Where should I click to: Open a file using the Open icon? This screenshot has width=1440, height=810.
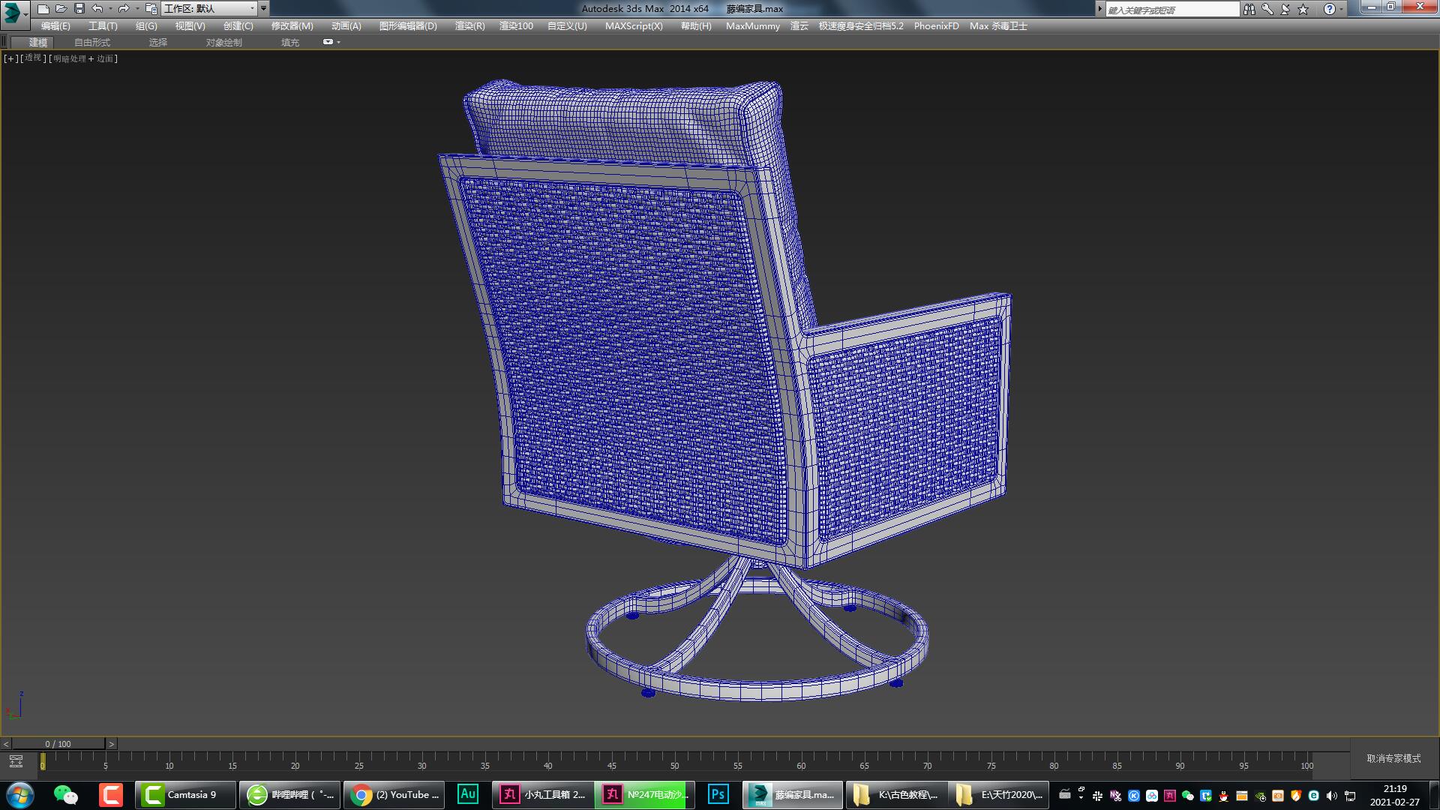point(61,8)
